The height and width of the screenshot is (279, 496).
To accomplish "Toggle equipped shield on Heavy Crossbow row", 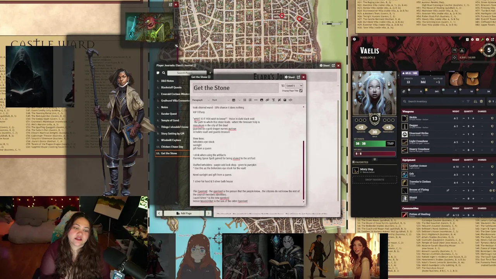I will [492, 150].
